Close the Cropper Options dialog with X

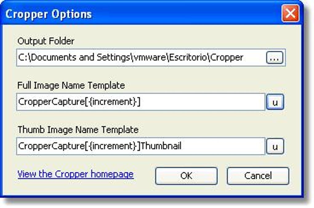pyautogui.click(x=290, y=14)
